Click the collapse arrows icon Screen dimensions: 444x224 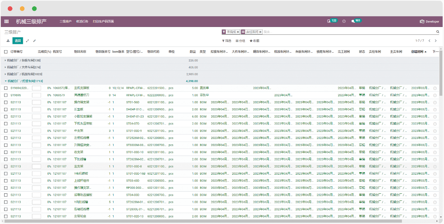pos(34,41)
